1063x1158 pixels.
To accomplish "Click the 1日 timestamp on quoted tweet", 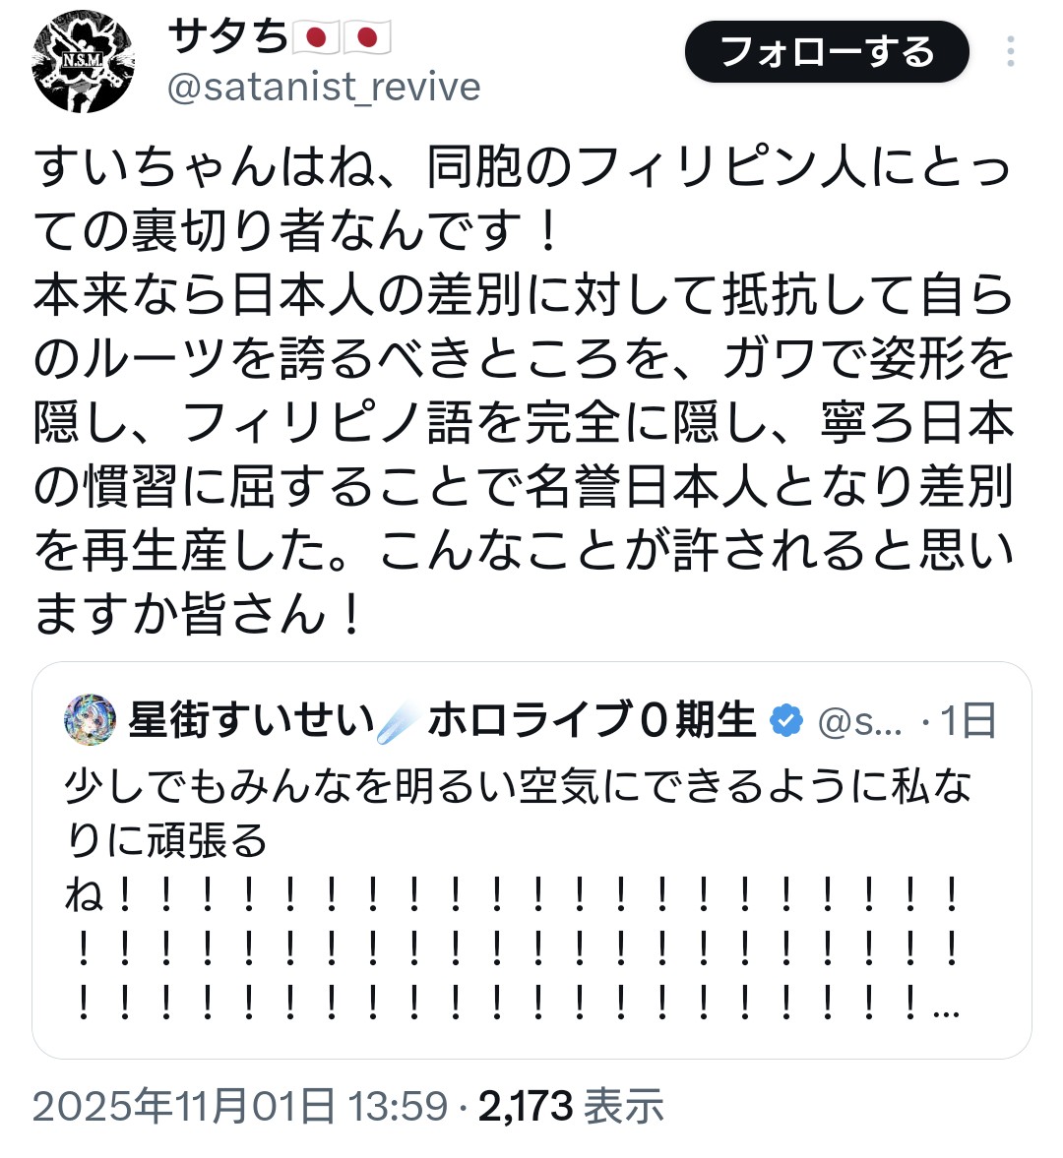I will tap(969, 721).
